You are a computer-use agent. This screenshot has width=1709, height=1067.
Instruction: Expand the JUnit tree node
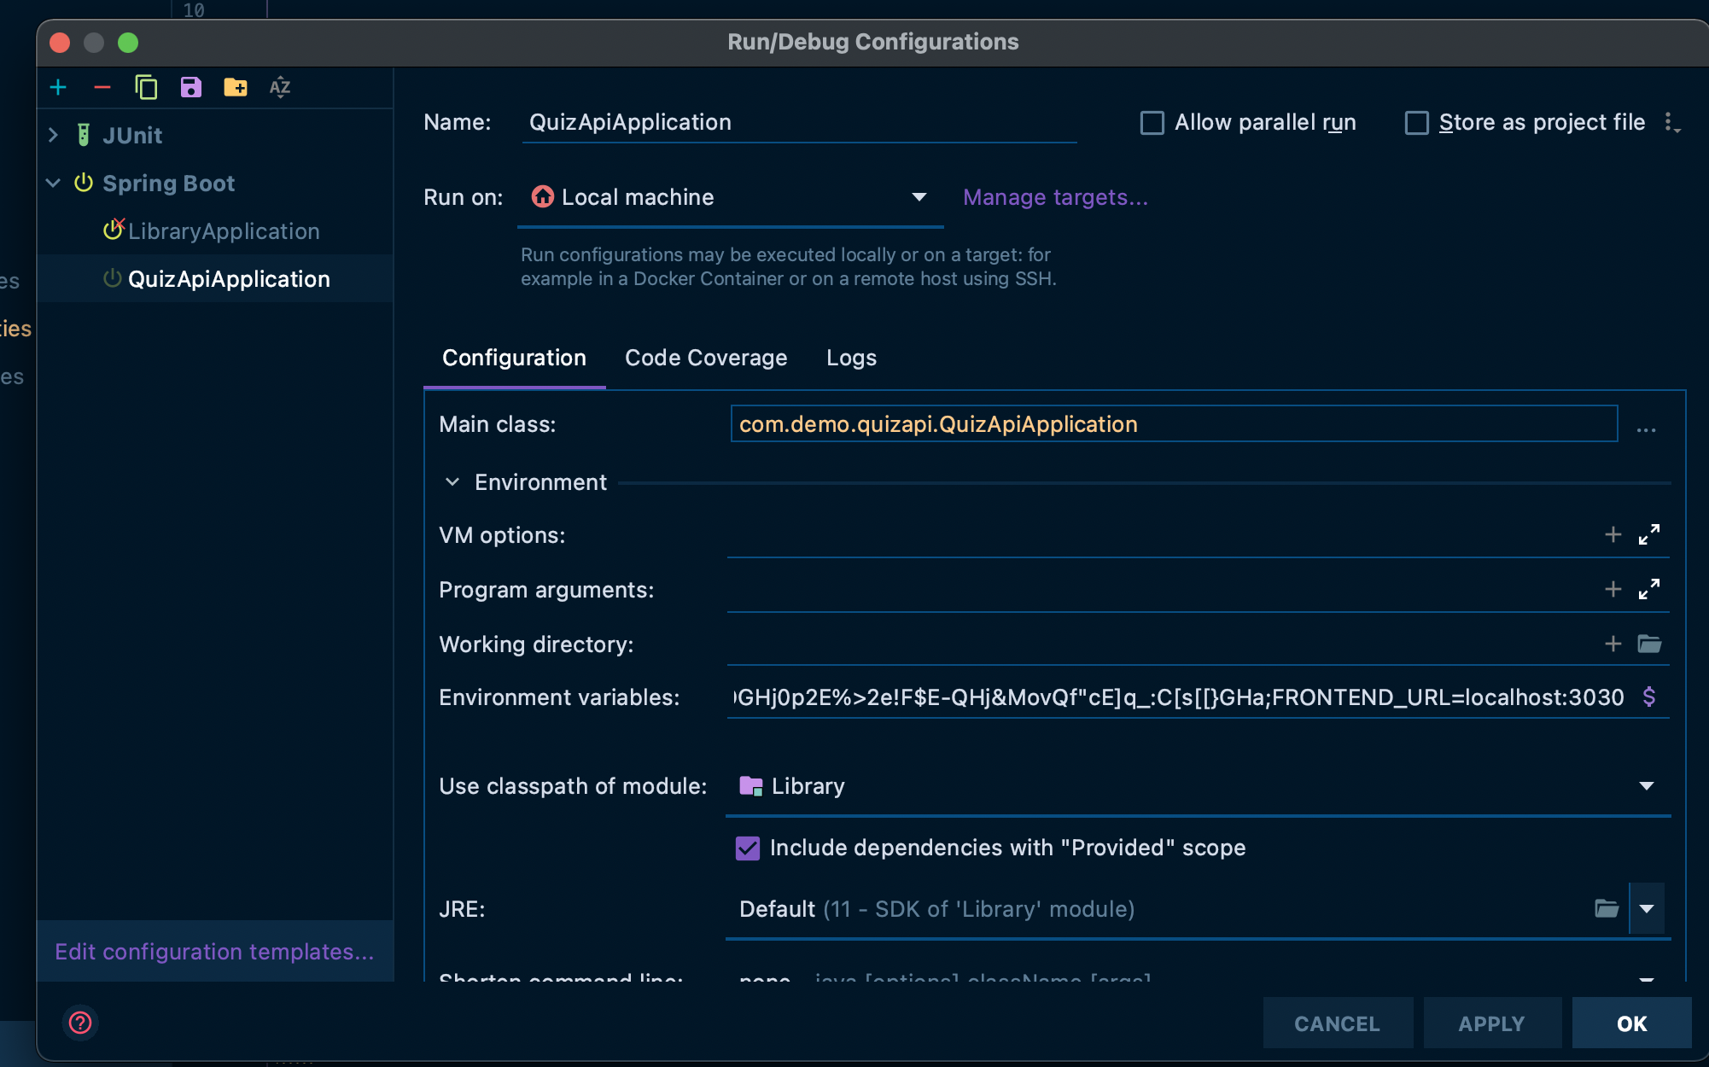pos(54,135)
